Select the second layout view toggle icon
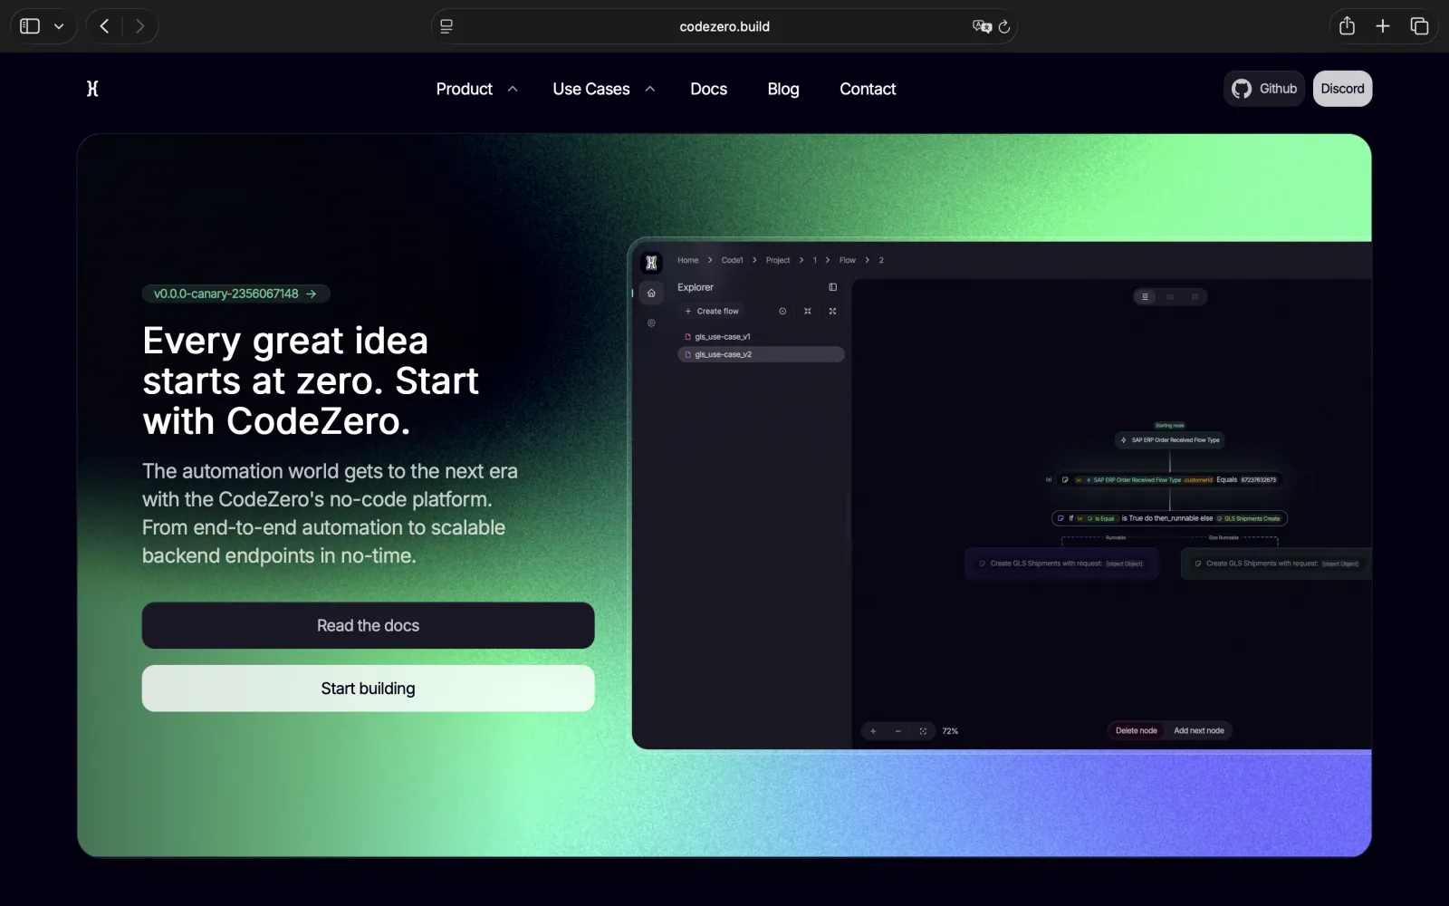Viewport: 1449px width, 906px height. point(1170,296)
